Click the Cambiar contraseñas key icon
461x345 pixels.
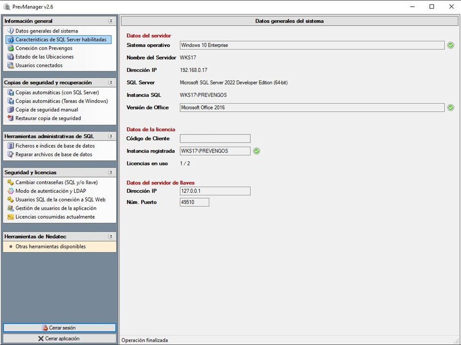11,182
